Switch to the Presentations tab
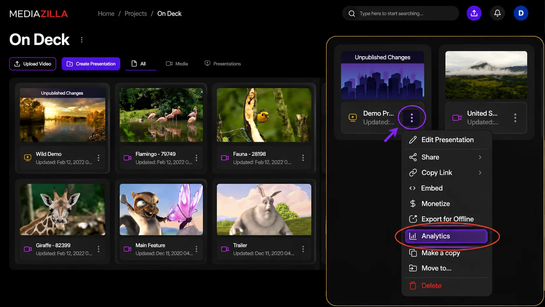 [x=223, y=64]
